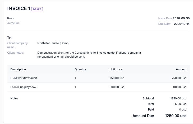The image size is (193, 124).
Task: Click the Subtotal value 1250.00 usd
Action: 178,98
